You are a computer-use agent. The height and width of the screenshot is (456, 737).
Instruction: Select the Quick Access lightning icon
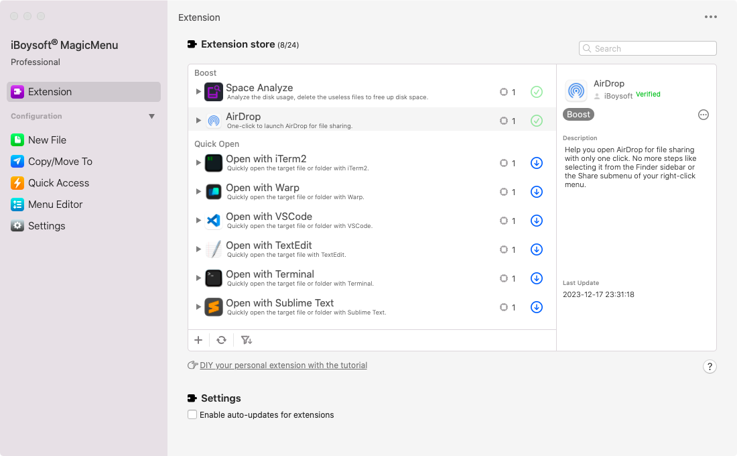click(16, 182)
